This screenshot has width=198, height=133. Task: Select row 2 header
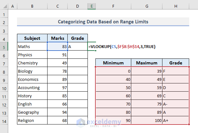coord(4,22)
